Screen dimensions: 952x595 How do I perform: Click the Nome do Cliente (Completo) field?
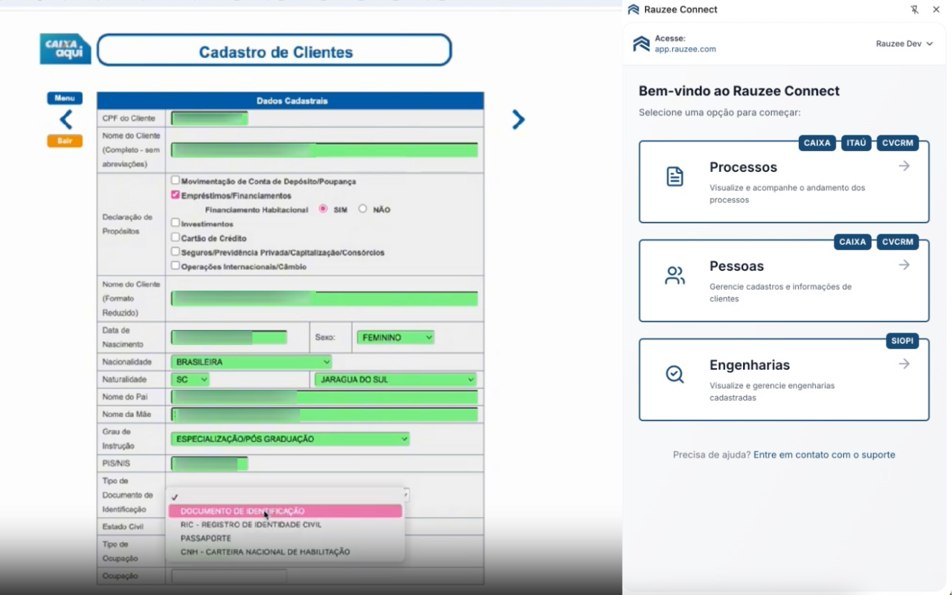[x=324, y=149]
